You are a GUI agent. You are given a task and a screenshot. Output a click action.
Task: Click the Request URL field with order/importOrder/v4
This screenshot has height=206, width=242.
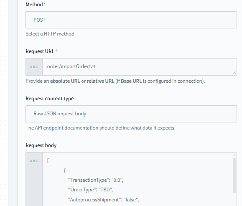pyautogui.click(x=140, y=67)
